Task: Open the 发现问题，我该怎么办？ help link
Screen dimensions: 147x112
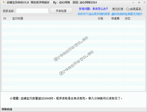Action: (93, 9)
